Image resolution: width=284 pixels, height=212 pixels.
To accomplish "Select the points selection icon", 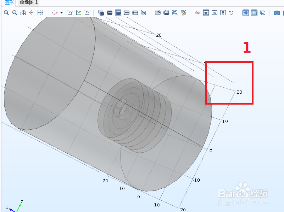I will point(135,13).
